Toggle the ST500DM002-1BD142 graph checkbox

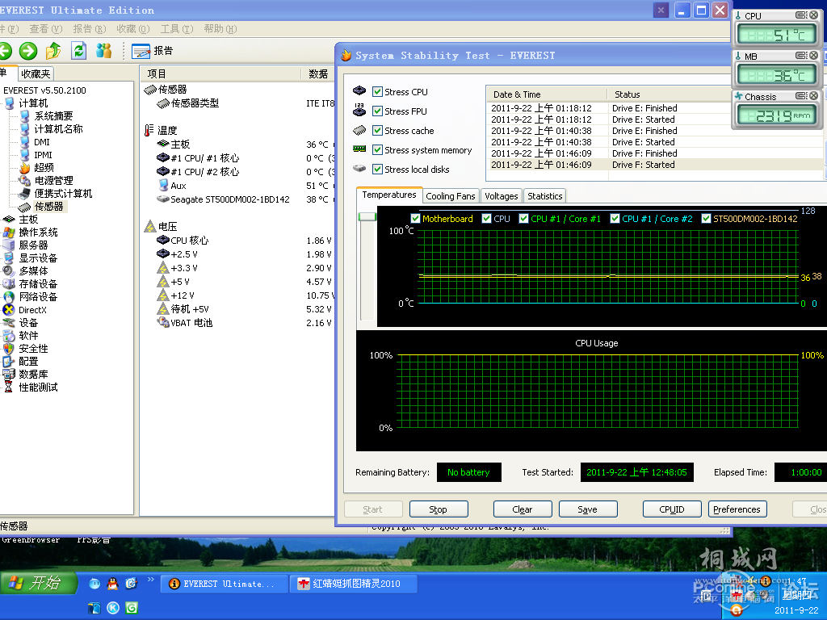[x=706, y=218]
